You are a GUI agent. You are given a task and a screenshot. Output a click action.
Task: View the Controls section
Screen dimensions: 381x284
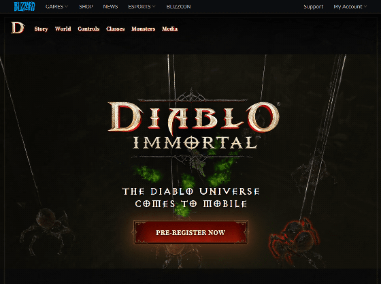88,29
